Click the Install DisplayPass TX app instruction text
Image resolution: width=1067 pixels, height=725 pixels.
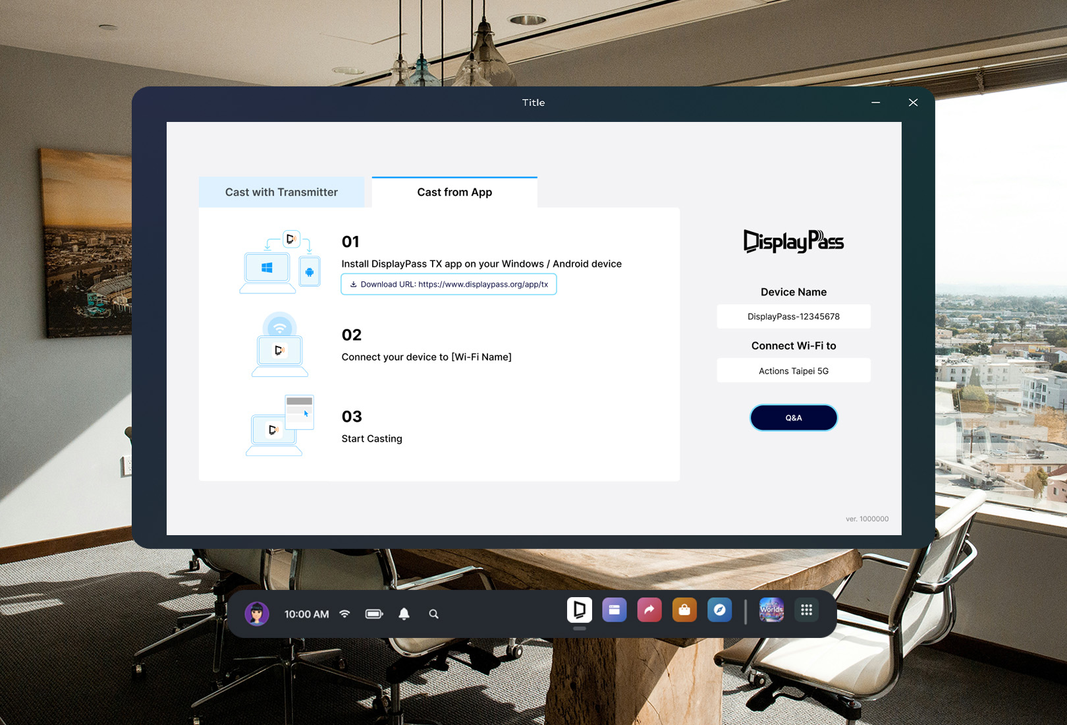pos(481,264)
